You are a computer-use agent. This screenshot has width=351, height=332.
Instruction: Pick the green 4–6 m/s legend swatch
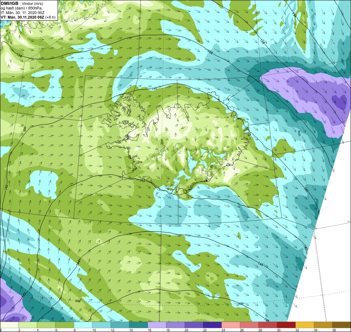[46, 325]
